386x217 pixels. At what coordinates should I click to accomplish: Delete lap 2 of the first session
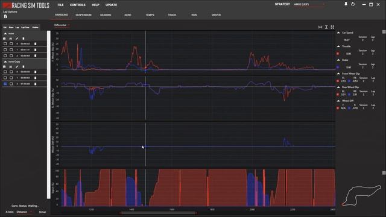point(35,56)
